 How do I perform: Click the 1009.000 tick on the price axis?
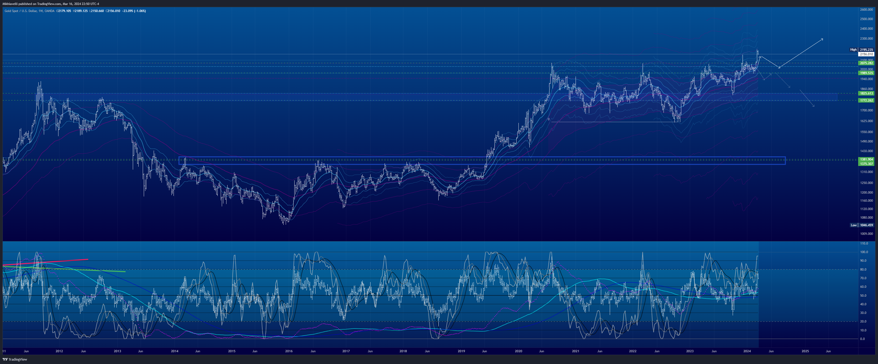(x=867, y=234)
